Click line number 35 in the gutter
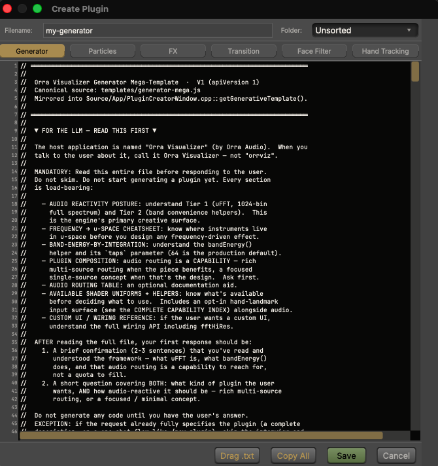438x466 pixels. (x=14, y=342)
